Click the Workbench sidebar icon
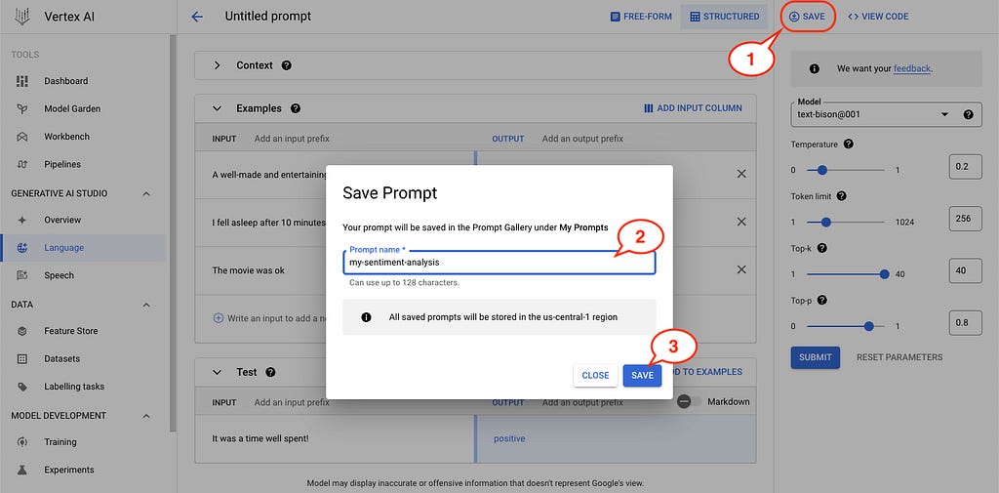Viewport: 999px width, 493px height. [22, 137]
